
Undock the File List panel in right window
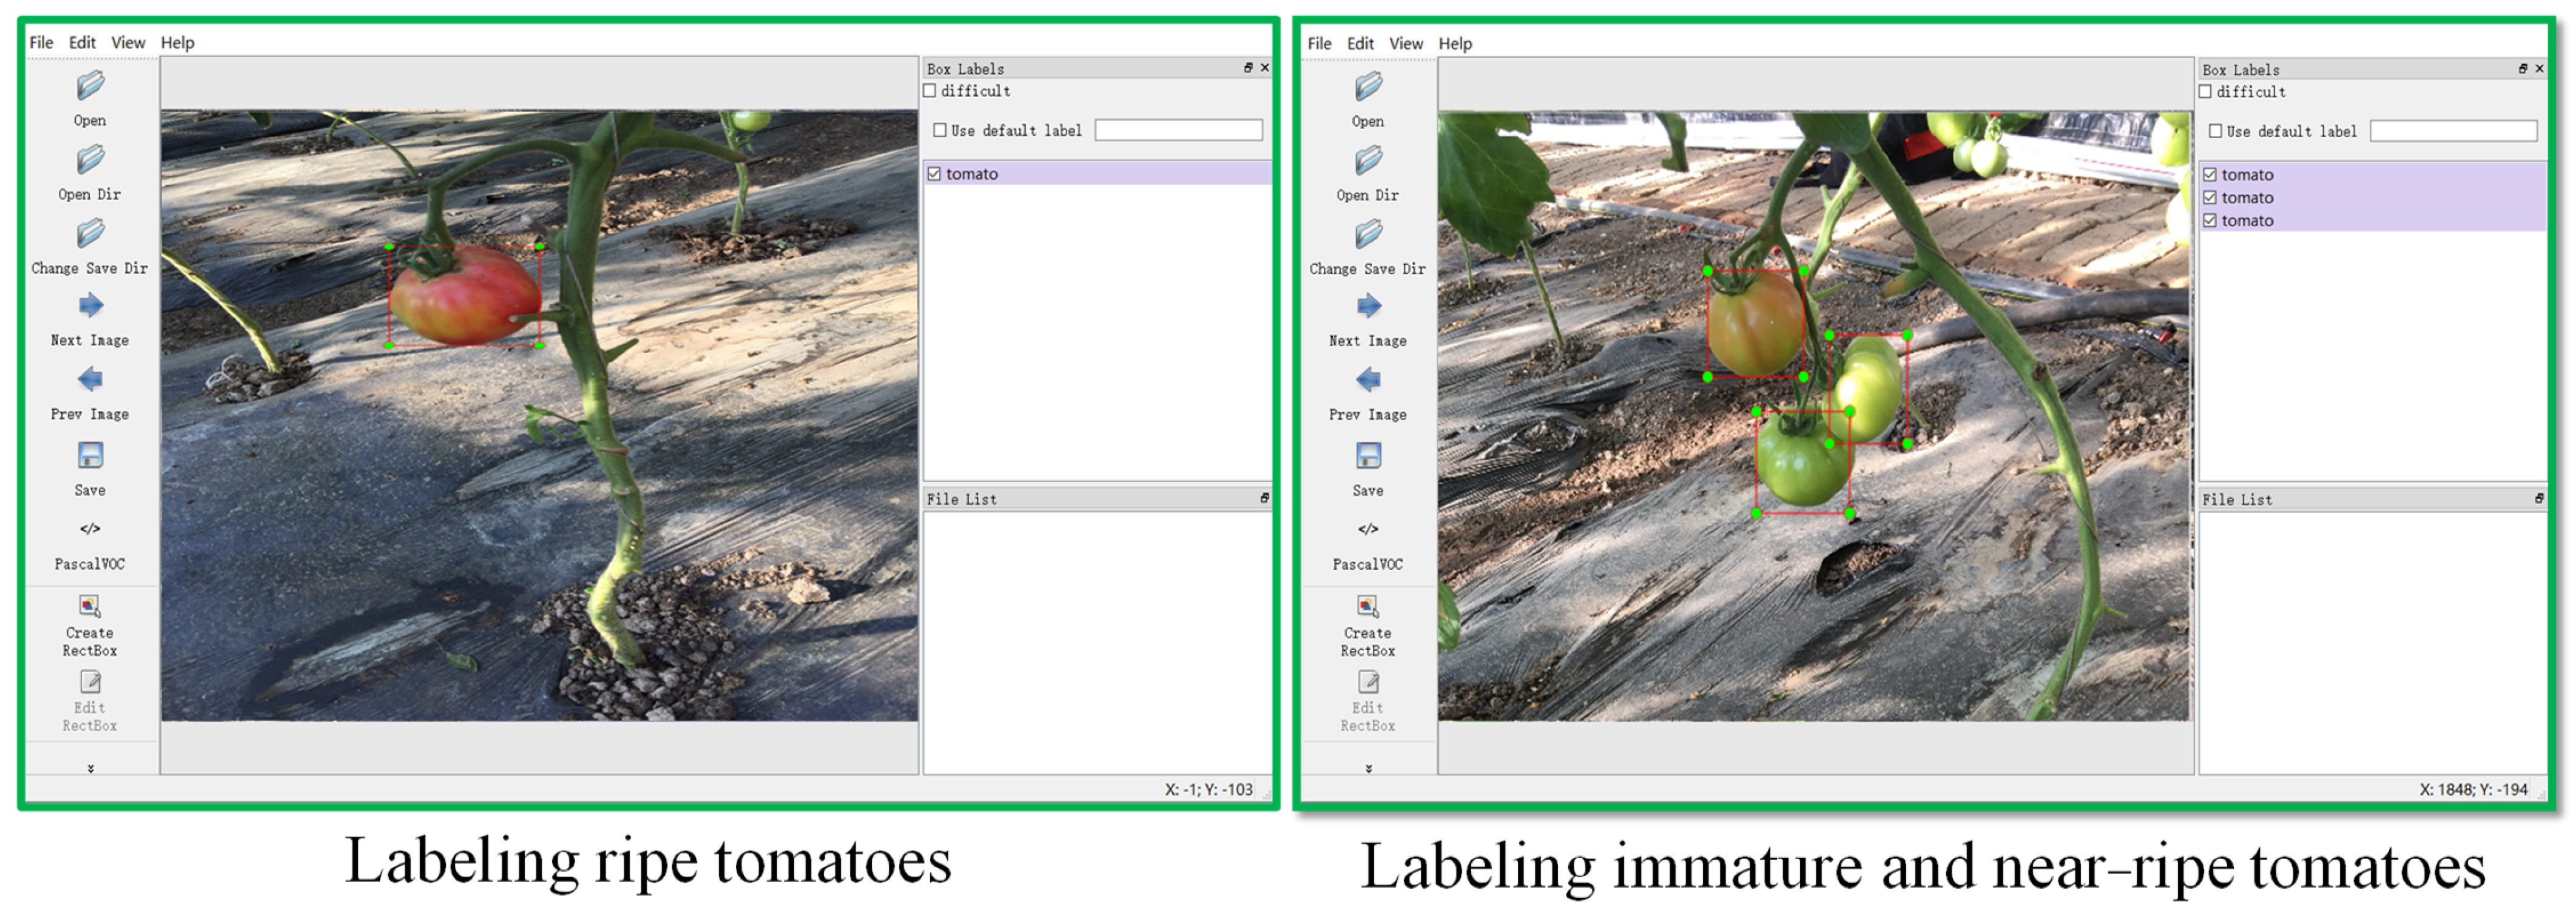pyautogui.click(x=2539, y=498)
